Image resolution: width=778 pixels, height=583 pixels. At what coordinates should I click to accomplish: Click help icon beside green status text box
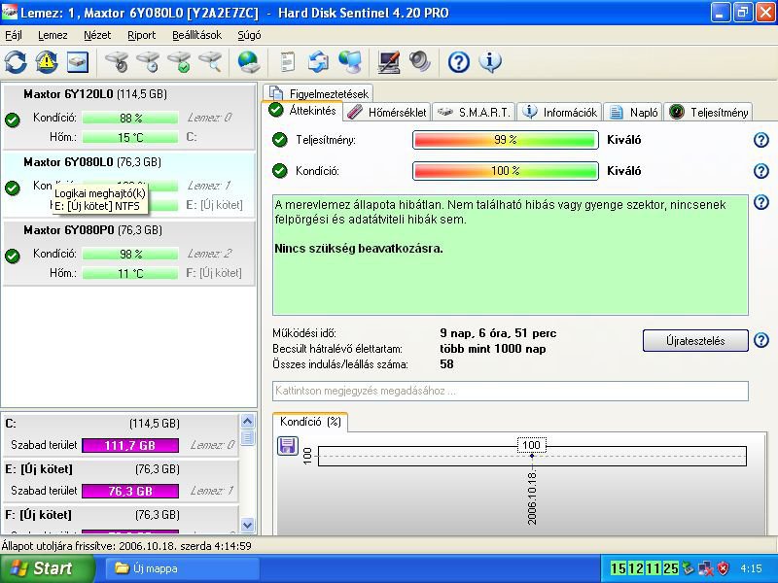[x=761, y=202]
